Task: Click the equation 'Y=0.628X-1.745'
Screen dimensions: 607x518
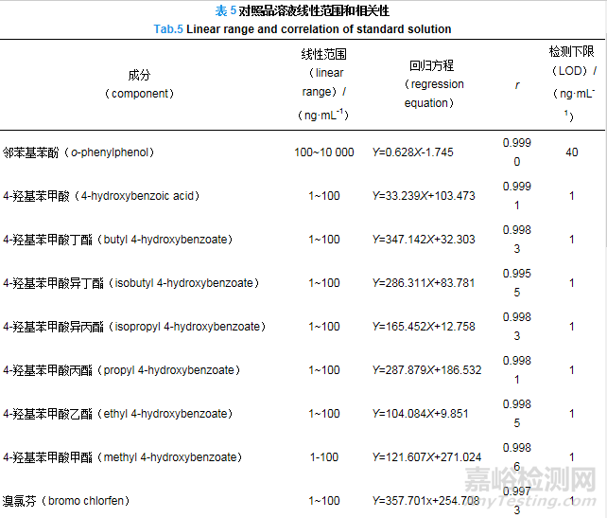Action: (x=412, y=152)
